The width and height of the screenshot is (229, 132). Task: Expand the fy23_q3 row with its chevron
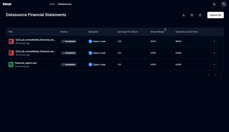tap(214, 42)
